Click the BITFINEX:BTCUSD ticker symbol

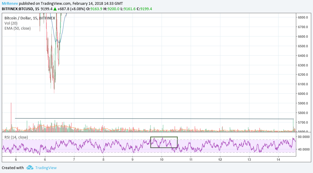[x=18, y=9]
